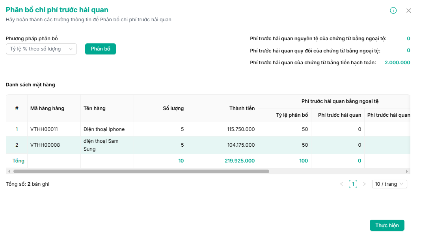
Task: Open the 10 / trang page size dropdown
Action: (389, 184)
